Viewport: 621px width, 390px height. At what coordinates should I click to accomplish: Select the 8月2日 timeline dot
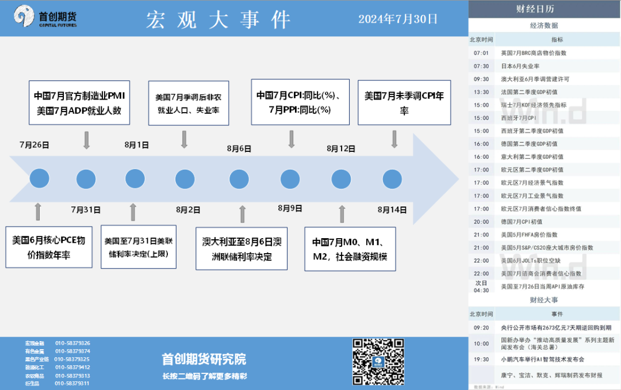185,179
